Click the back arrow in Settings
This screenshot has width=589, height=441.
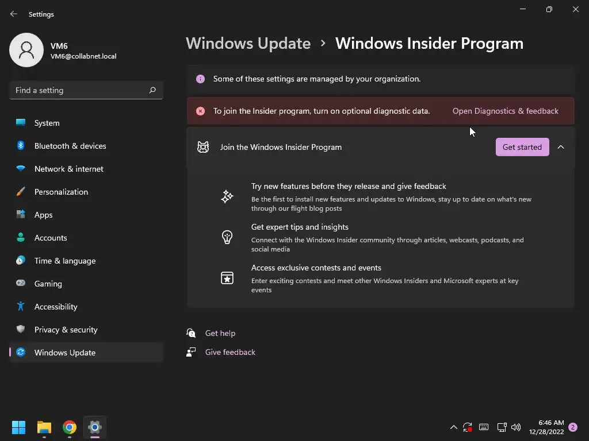point(14,14)
